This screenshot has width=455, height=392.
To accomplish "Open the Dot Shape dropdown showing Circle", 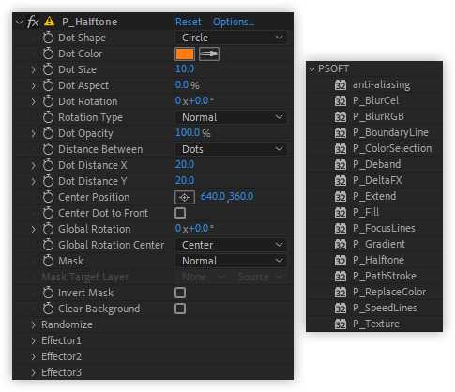I will coord(231,38).
